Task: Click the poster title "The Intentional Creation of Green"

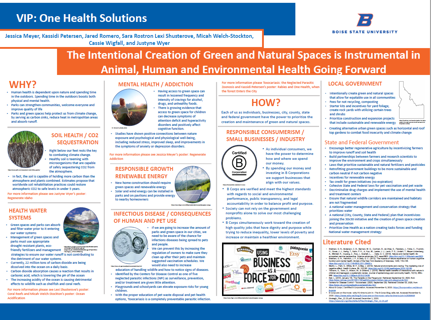Action: coord(243,62)
